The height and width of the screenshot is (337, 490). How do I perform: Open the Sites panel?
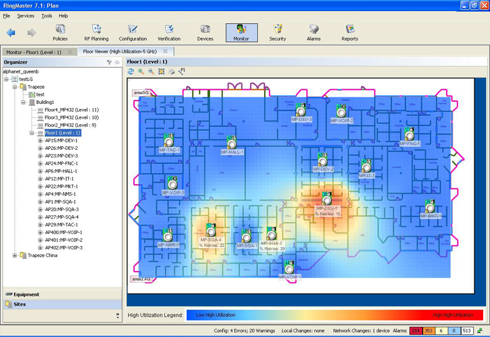(62, 304)
